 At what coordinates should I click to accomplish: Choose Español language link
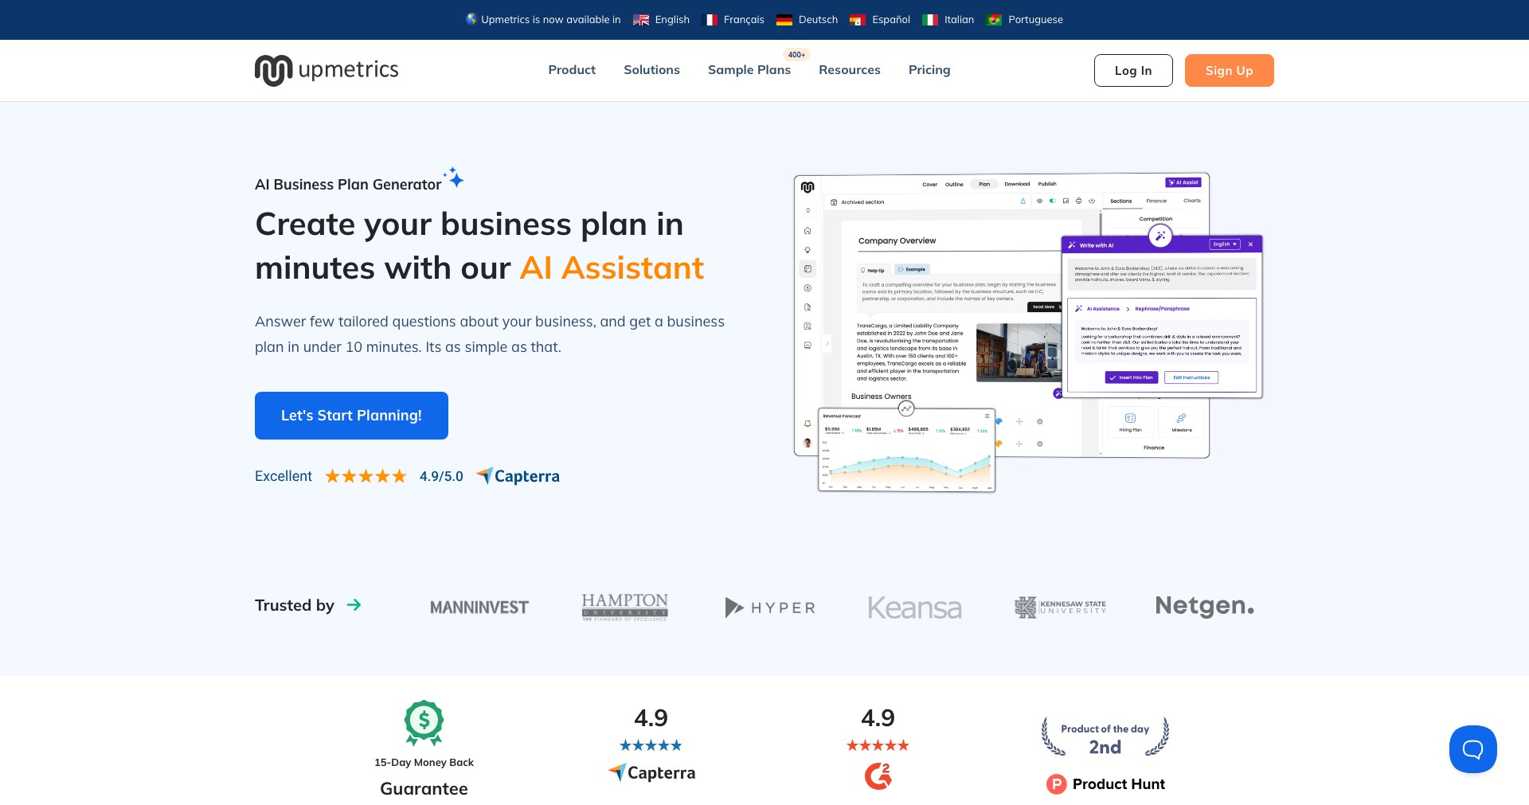click(x=891, y=20)
